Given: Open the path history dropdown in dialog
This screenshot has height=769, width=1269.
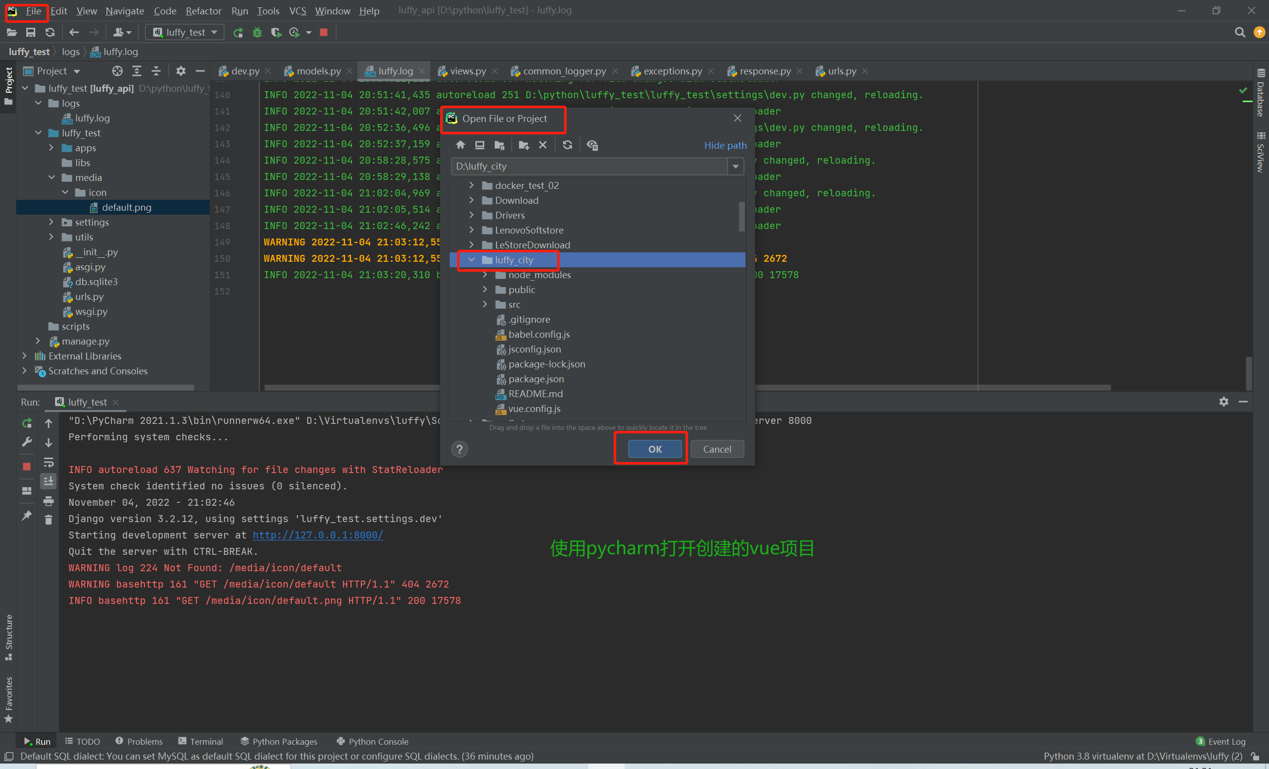Looking at the screenshot, I should coord(736,167).
